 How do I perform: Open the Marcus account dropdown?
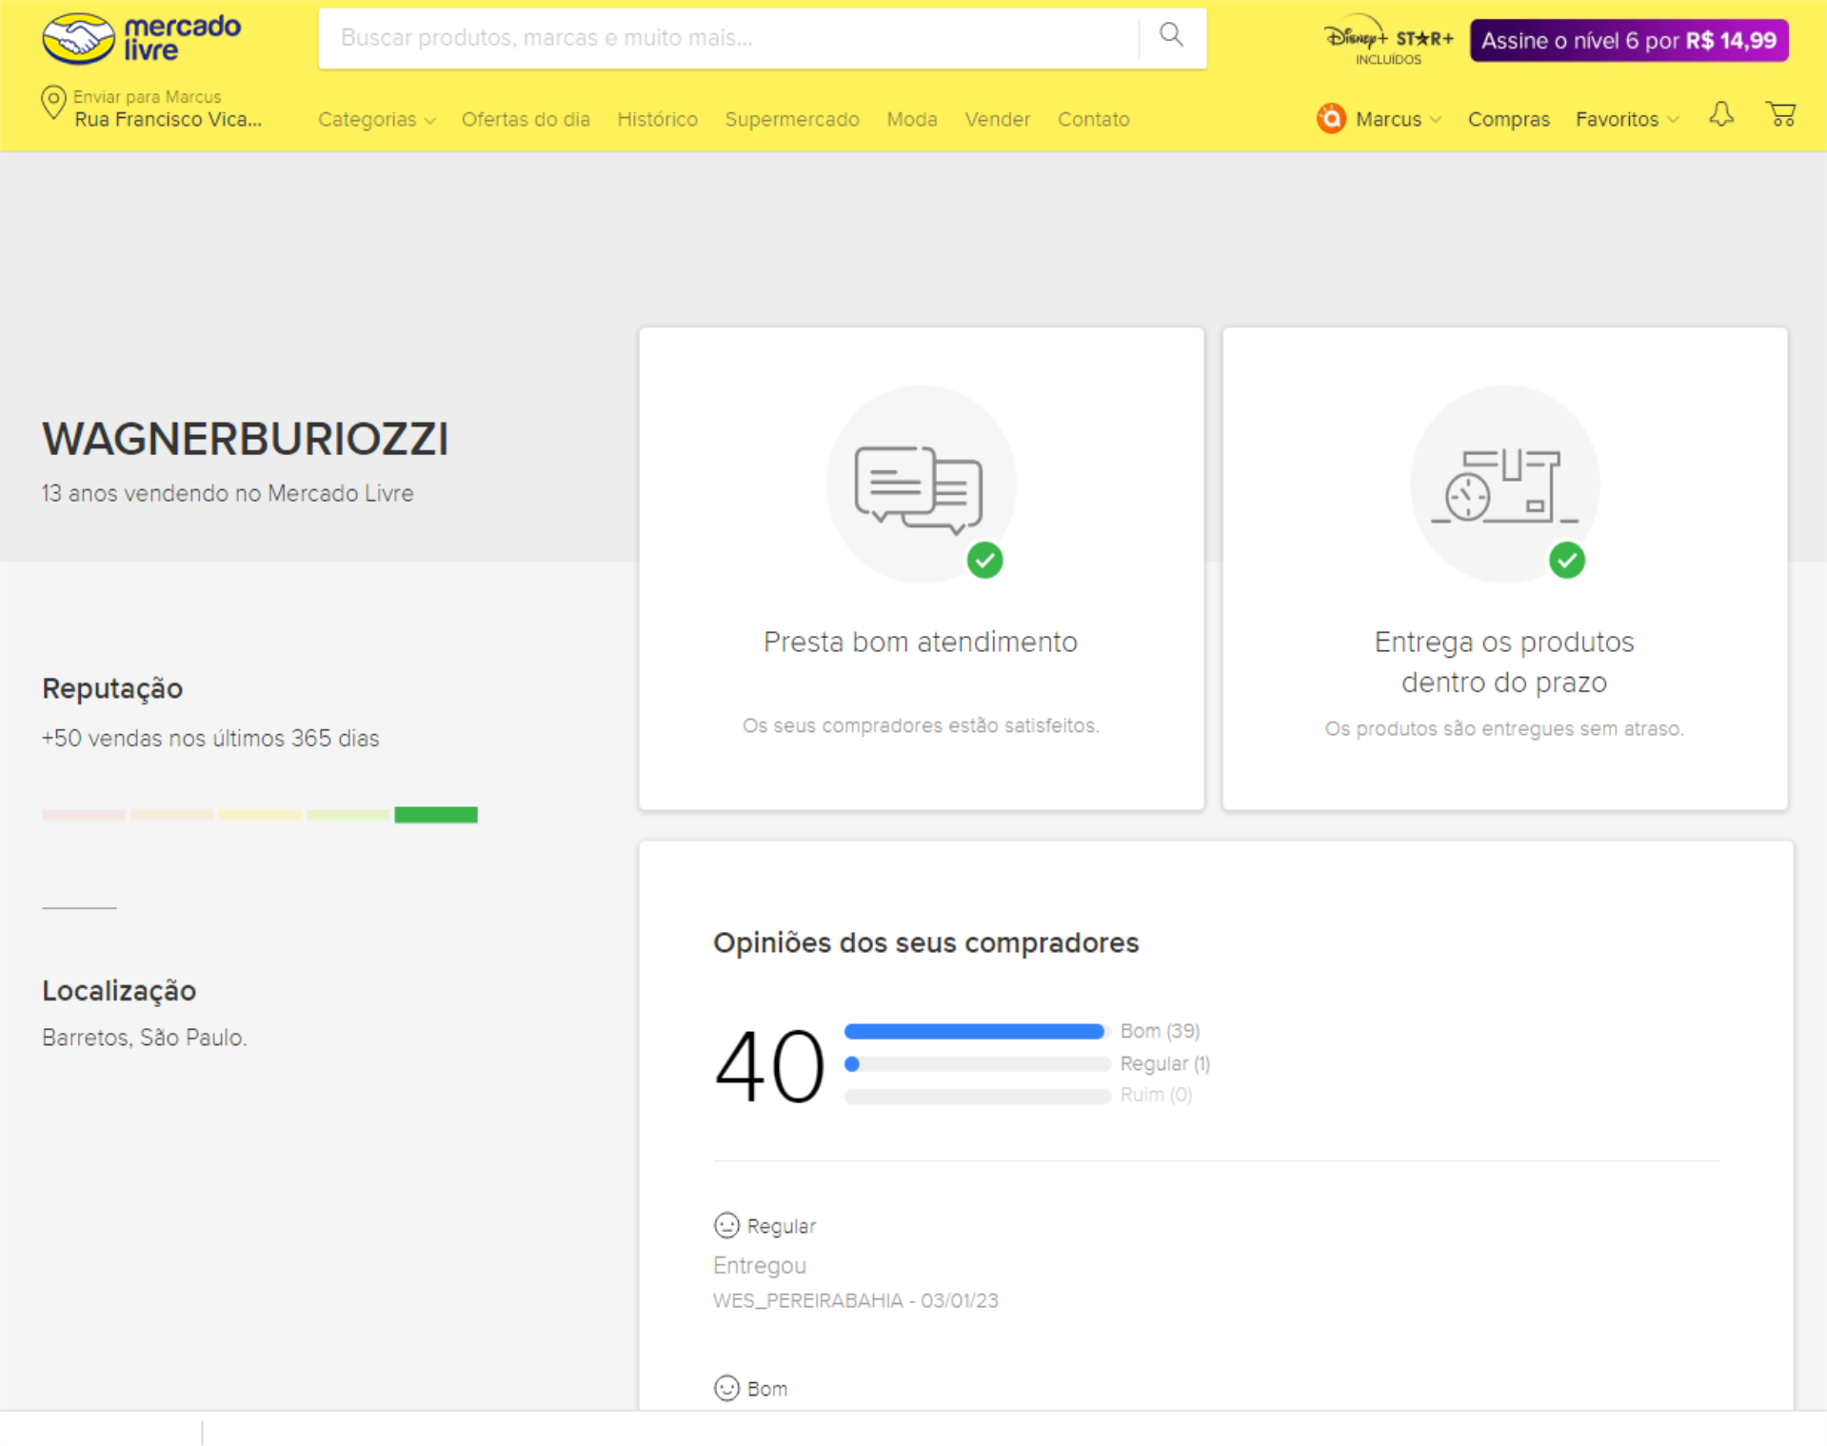coord(1397,120)
